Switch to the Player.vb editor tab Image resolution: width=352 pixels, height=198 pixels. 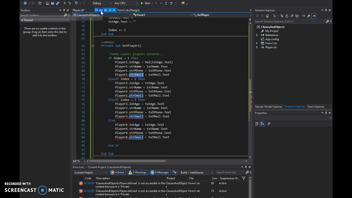click(78, 10)
